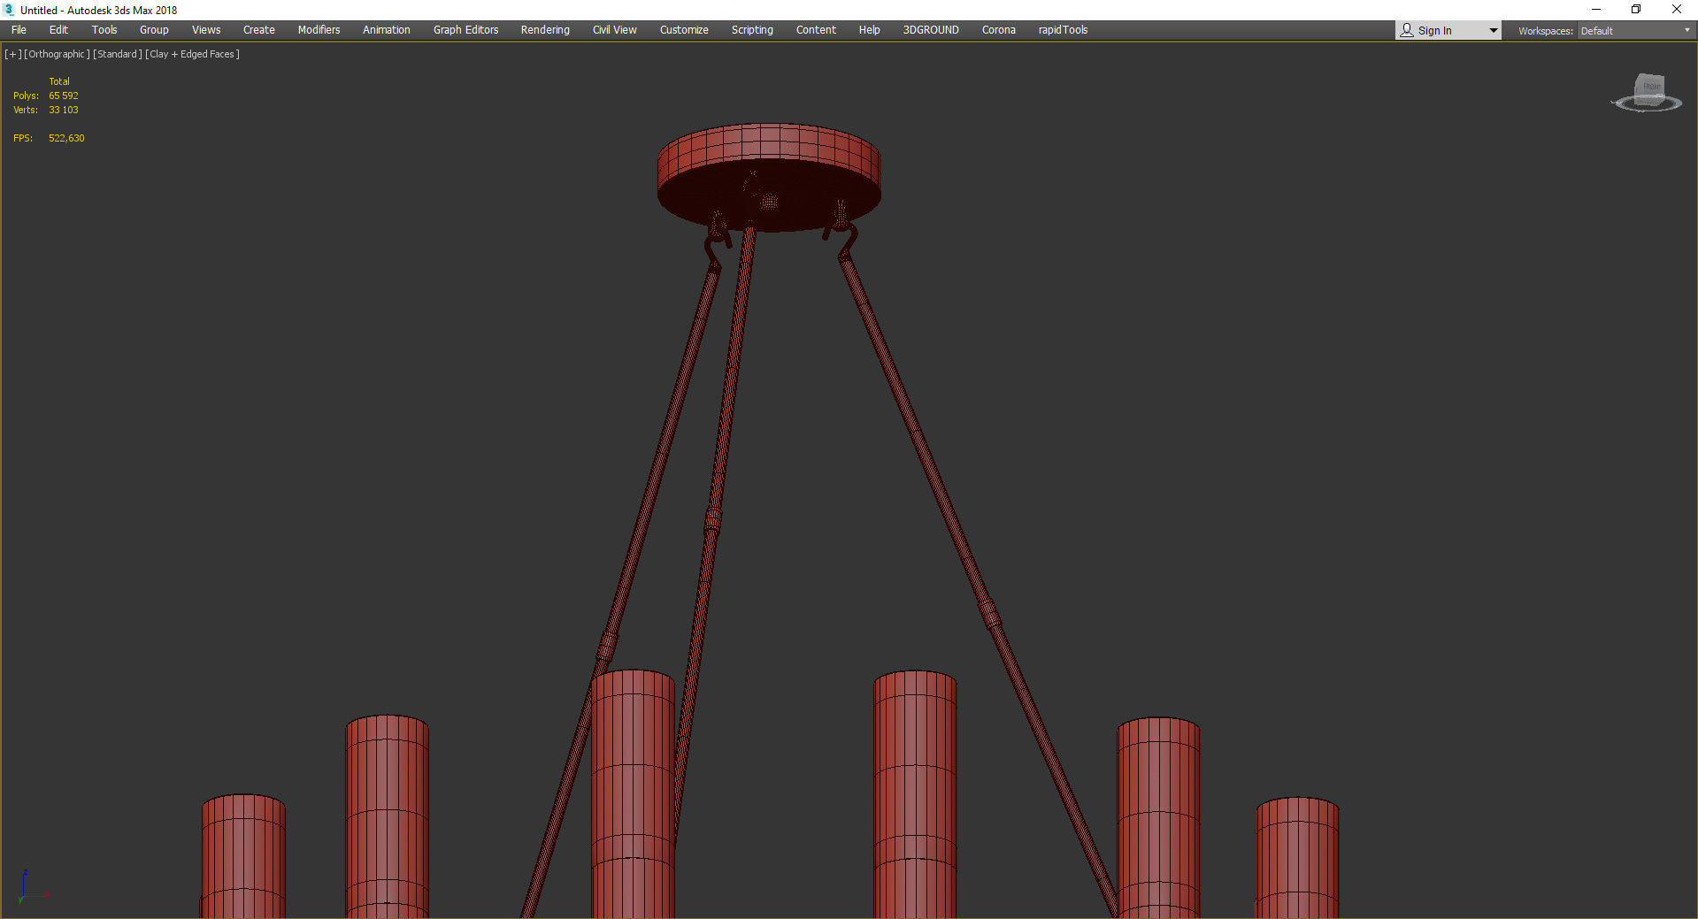Viewport: 1698px width, 919px height.
Task: Open the Views menu
Action: pyautogui.click(x=206, y=30)
